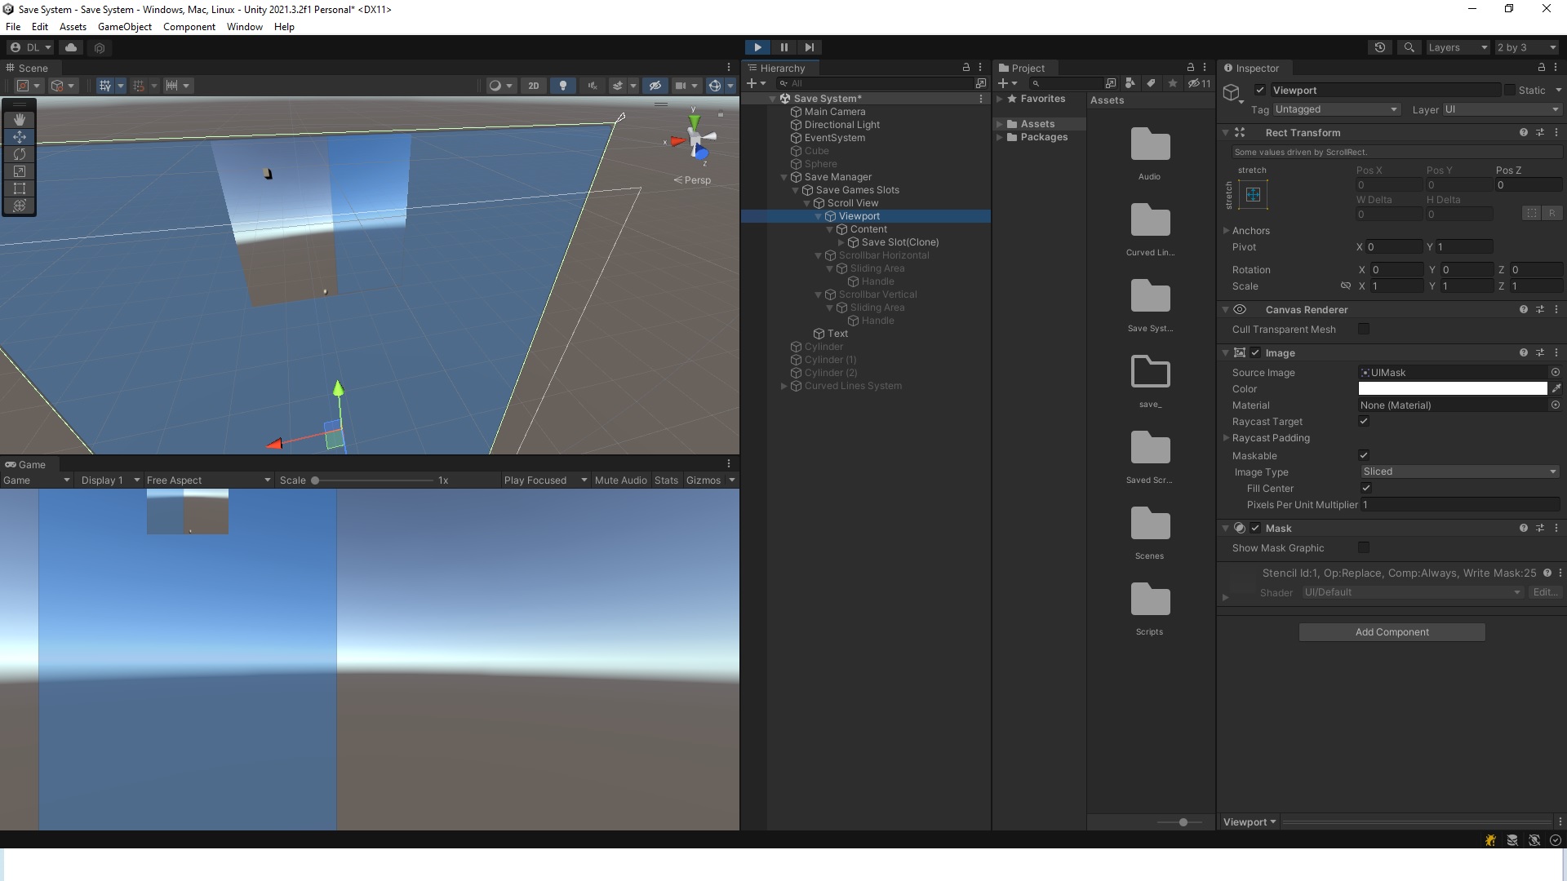The image size is (1567, 881).
Task: Mute audio in the Scene view toolbar
Action: 593,86
